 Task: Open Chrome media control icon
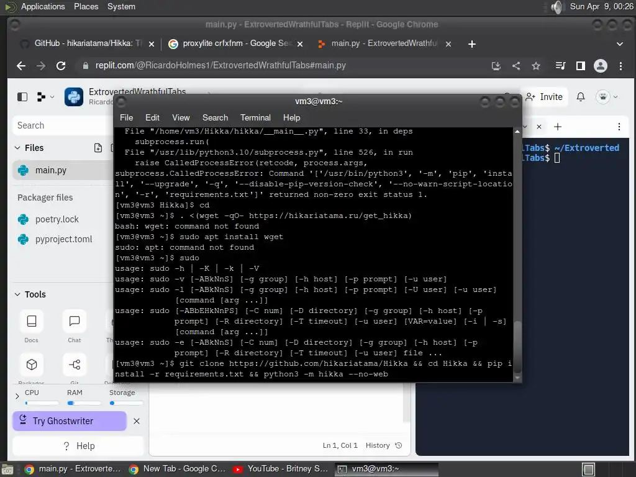pyautogui.click(x=561, y=66)
